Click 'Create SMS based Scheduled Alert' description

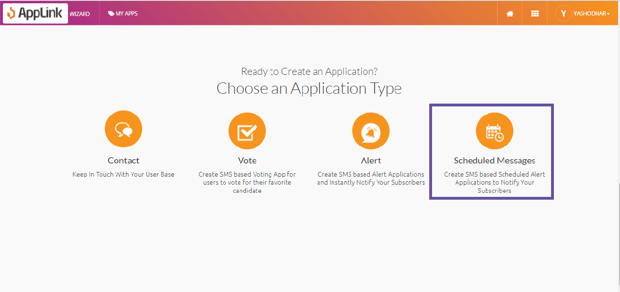(494, 182)
